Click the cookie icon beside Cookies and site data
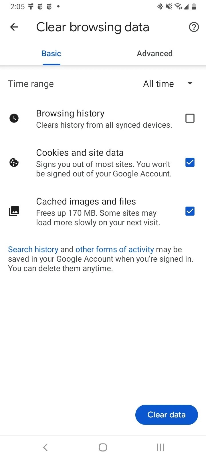The width and height of the screenshot is (206, 459). (14, 162)
